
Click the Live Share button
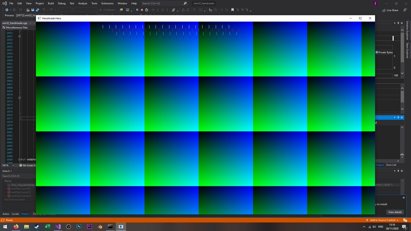click(390, 10)
